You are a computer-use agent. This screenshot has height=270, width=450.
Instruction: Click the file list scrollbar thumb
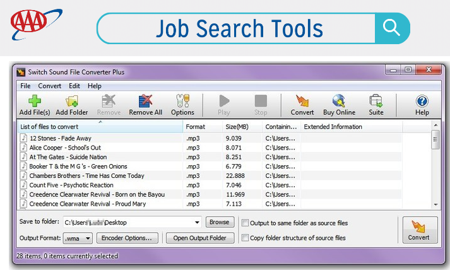tap(435, 139)
